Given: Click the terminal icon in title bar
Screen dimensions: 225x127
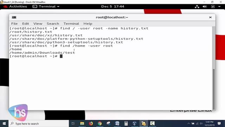Looking at the screenshot, I should point(14,17).
